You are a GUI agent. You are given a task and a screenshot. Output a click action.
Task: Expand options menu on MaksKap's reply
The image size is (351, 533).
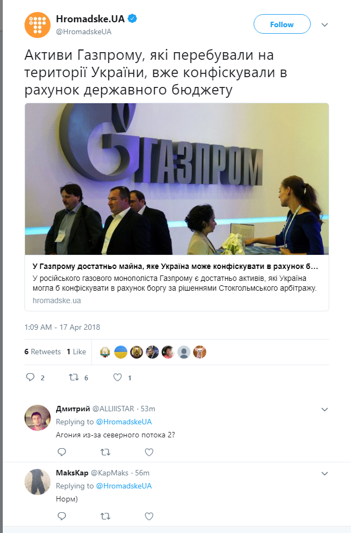pyautogui.click(x=325, y=474)
